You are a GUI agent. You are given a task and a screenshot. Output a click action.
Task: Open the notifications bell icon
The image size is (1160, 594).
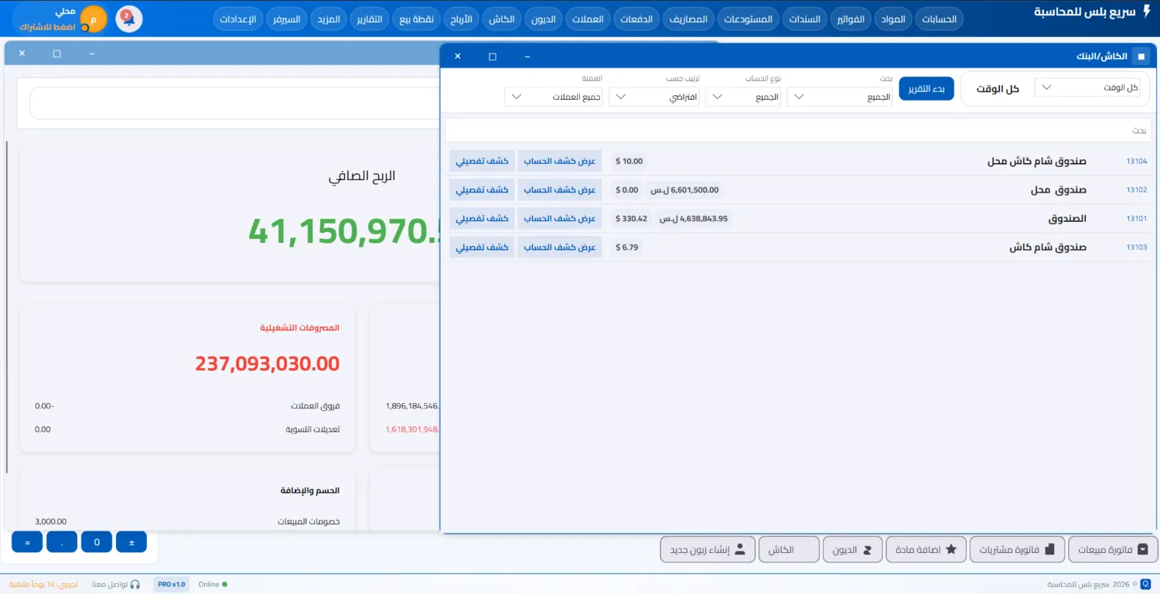[x=129, y=19]
